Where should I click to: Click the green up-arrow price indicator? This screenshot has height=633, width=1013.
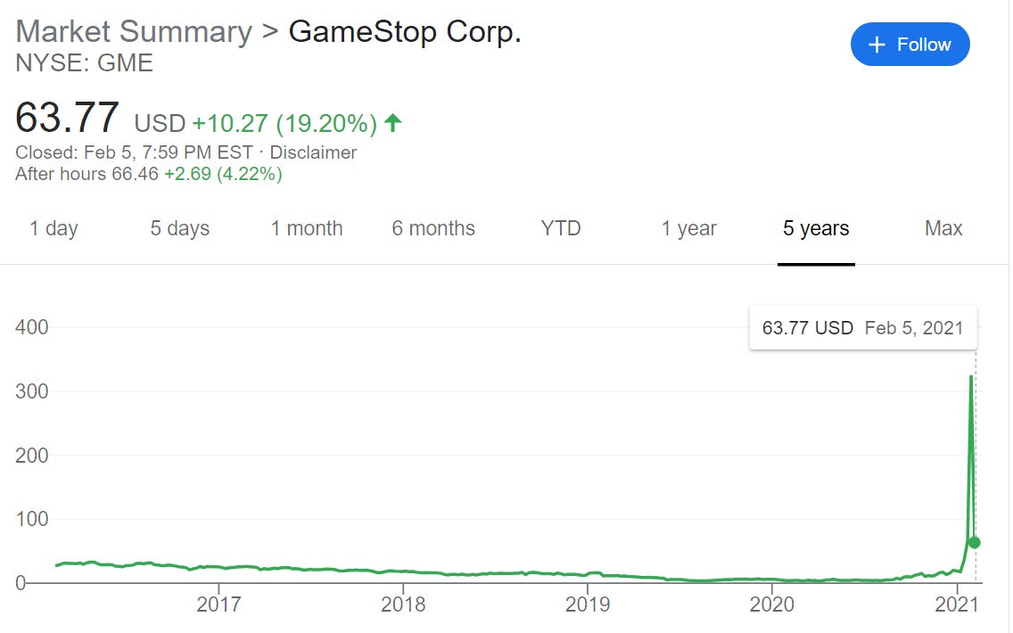click(x=392, y=122)
